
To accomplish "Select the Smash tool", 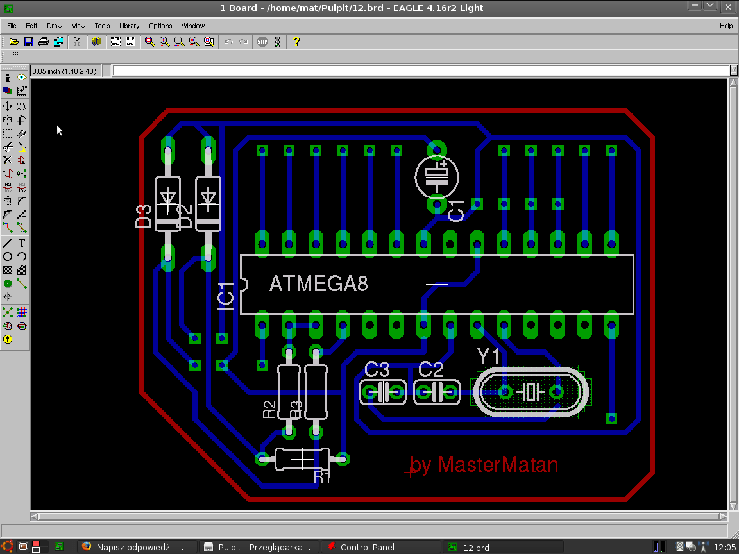I will point(8,201).
